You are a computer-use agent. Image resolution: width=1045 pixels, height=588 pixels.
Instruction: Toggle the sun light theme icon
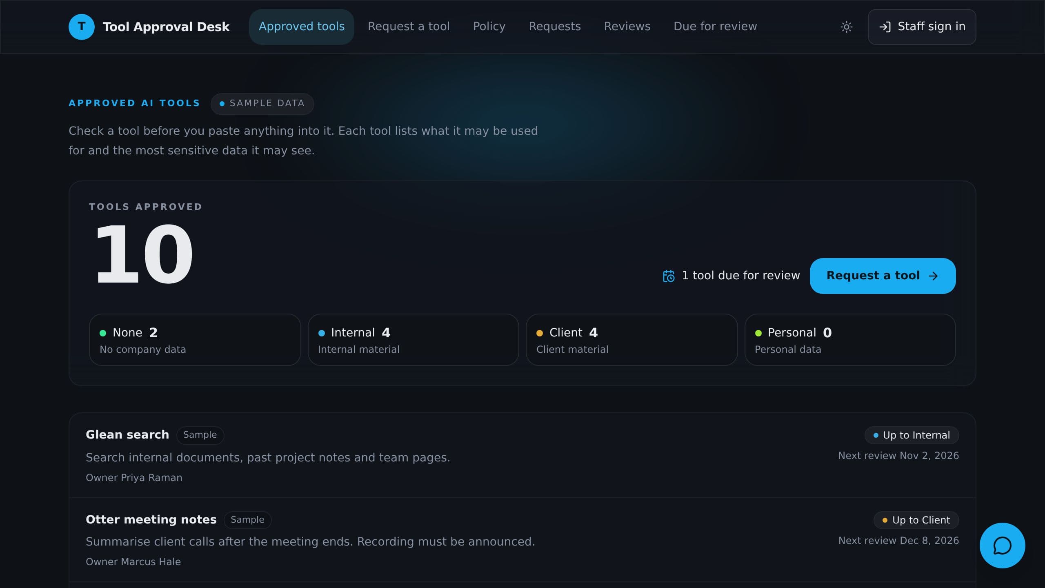click(x=846, y=27)
